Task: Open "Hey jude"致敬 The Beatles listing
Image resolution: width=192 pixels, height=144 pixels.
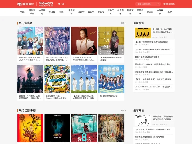Action: (162, 30)
